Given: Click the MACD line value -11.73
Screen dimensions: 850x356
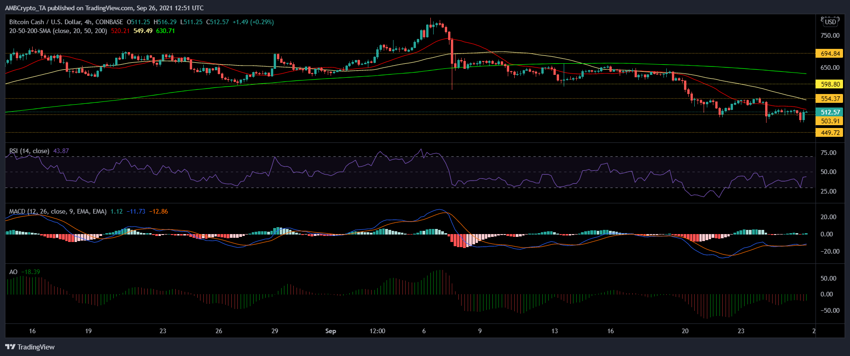Looking at the screenshot, I should tap(136, 211).
